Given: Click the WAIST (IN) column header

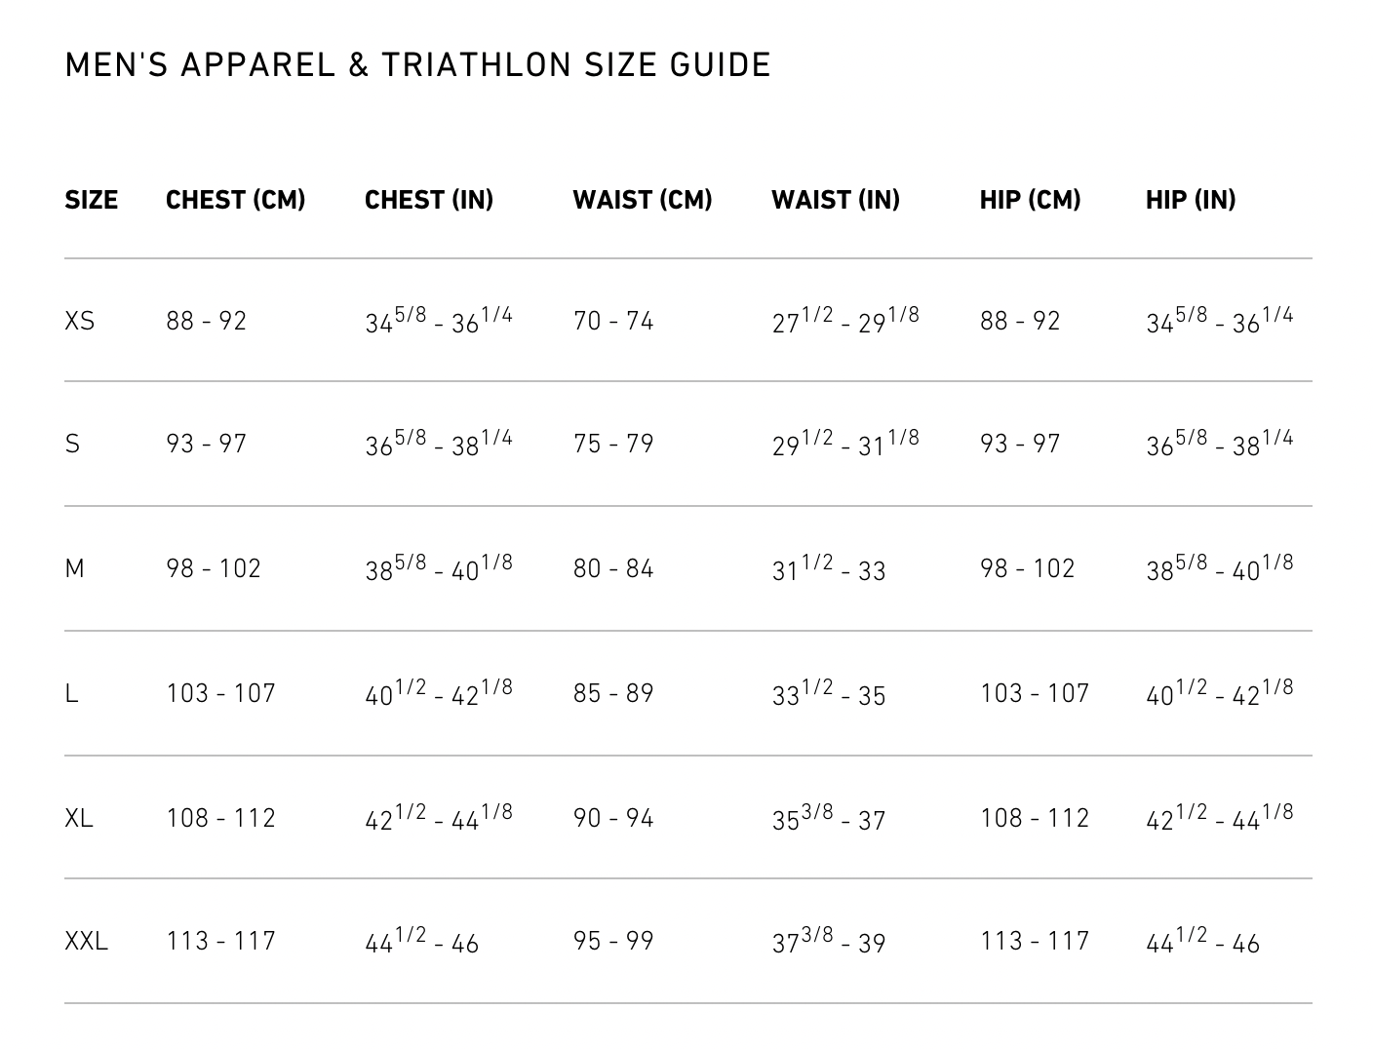Looking at the screenshot, I should click(835, 200).
